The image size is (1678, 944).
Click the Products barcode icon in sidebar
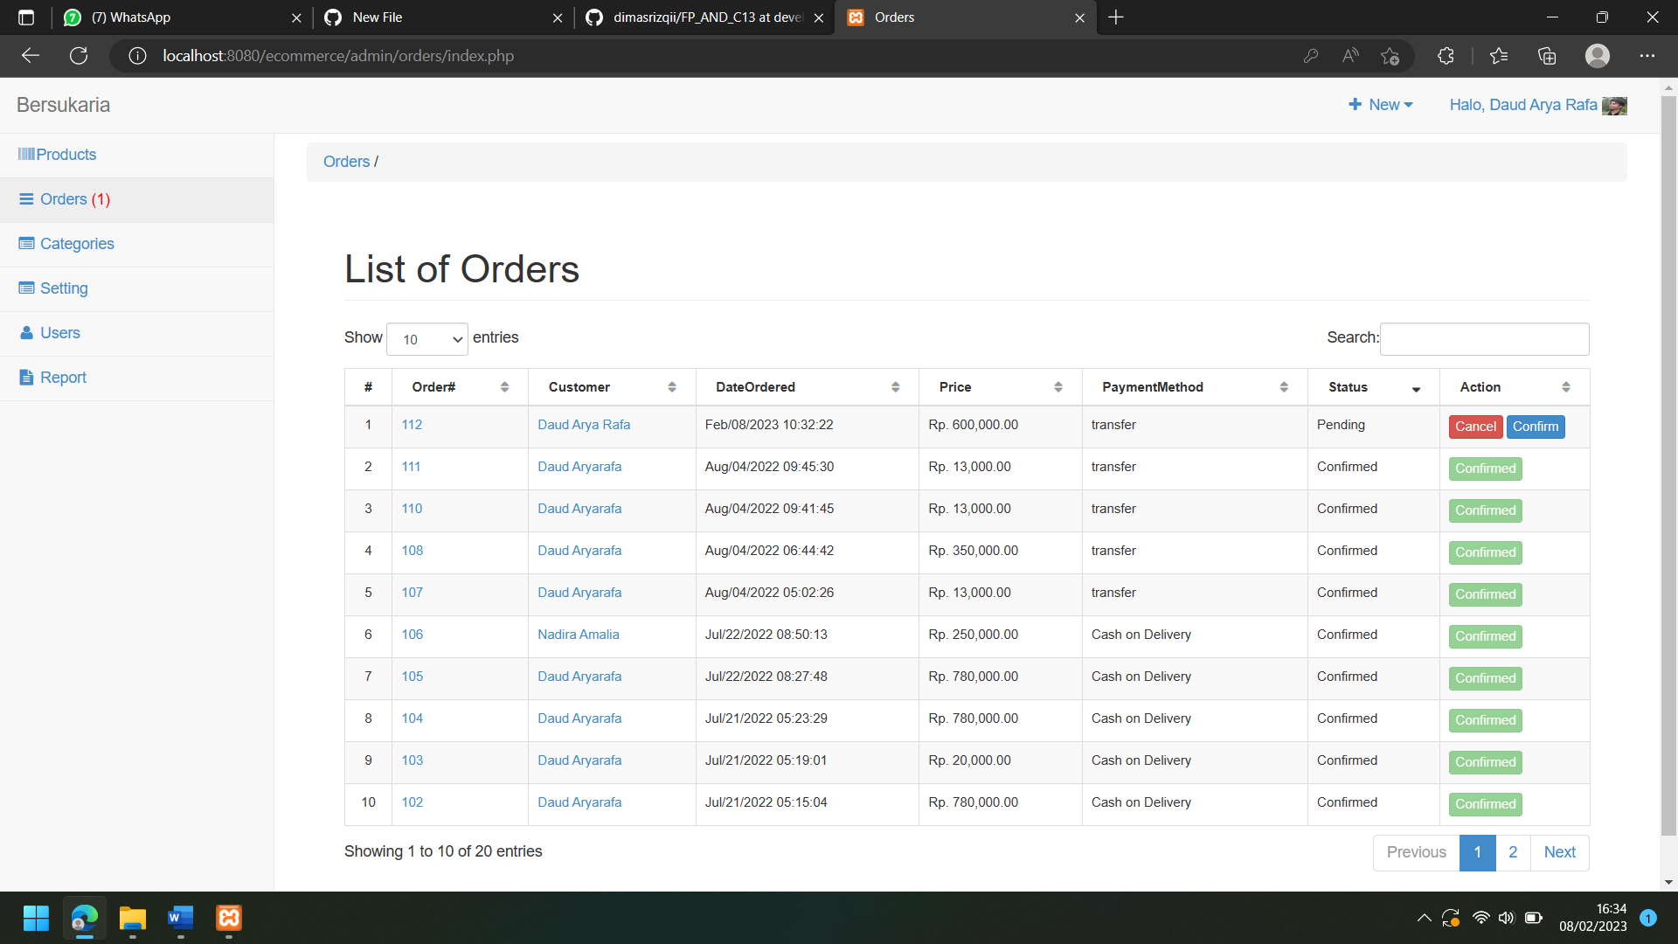pos(25,155)
